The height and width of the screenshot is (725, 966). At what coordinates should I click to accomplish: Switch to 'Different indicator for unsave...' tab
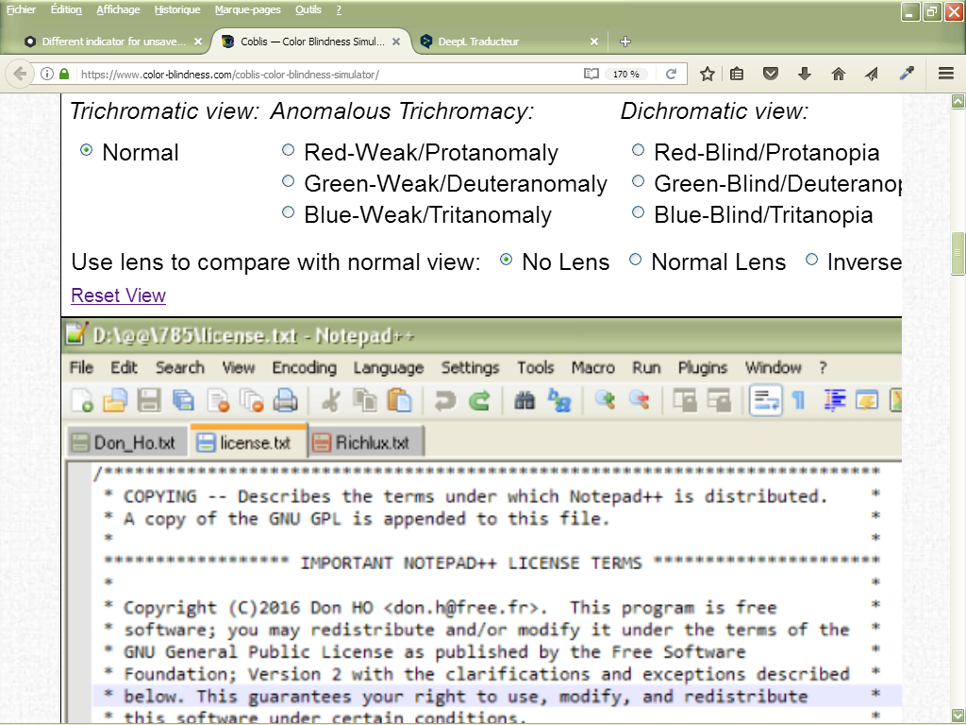click(112, 42)
